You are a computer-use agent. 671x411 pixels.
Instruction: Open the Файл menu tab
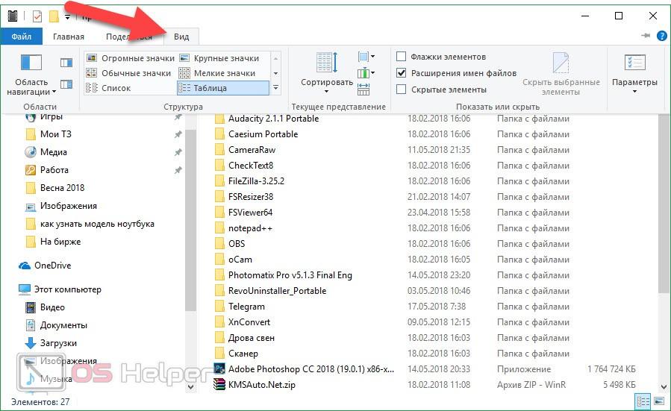point(22,37)
